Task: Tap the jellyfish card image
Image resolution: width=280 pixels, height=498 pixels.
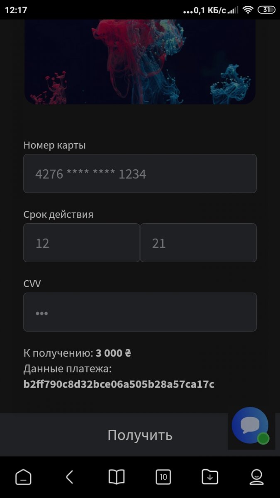Action: tap(140, 61)
